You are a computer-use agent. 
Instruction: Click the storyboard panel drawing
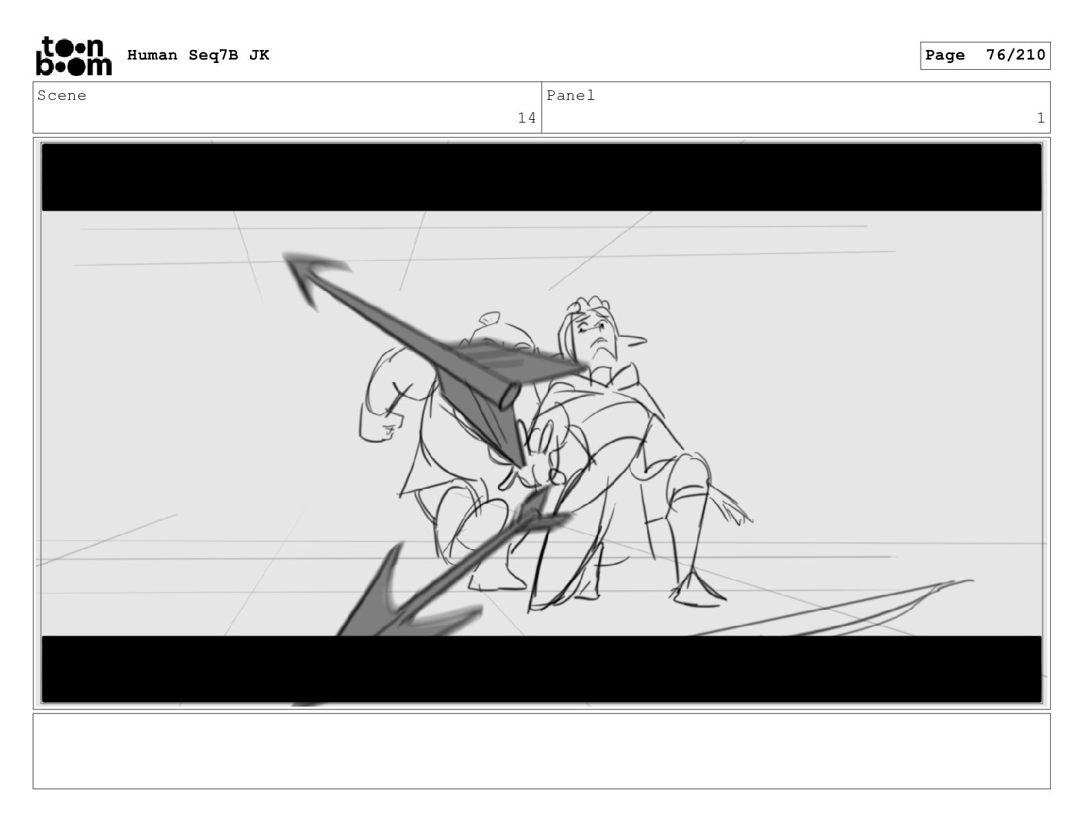[542, 423]
